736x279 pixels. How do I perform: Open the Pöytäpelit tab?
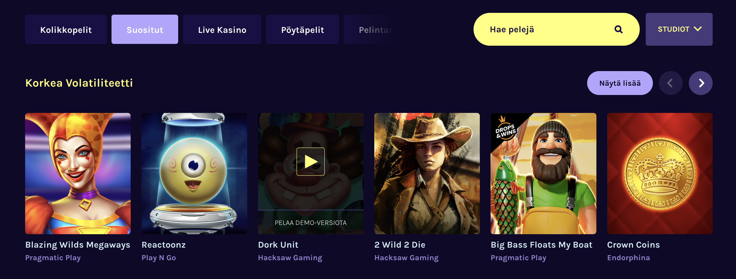coord(302,30)
